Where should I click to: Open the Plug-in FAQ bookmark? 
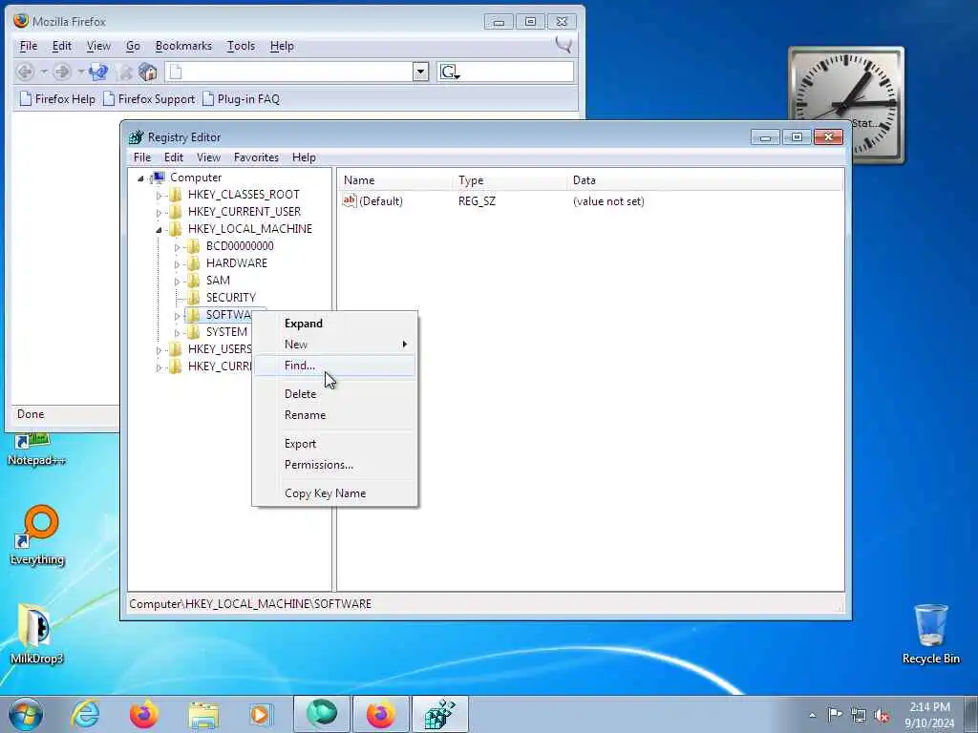[241, 99]
